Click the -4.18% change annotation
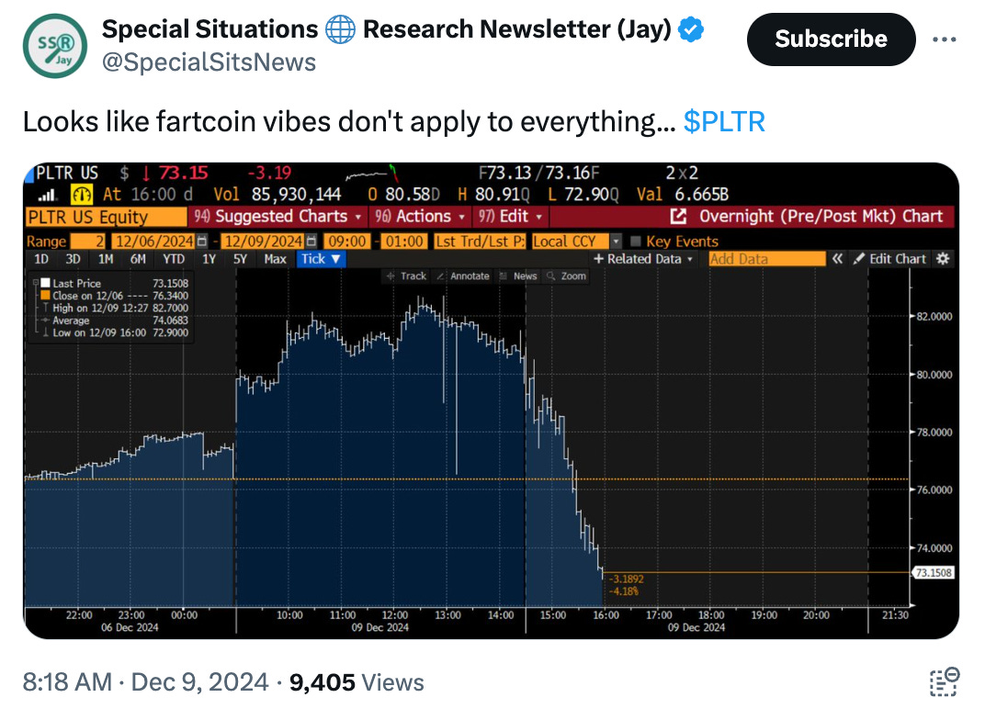Image resolution: width=985 pixels, height=720 pixels. click(624, 591)
